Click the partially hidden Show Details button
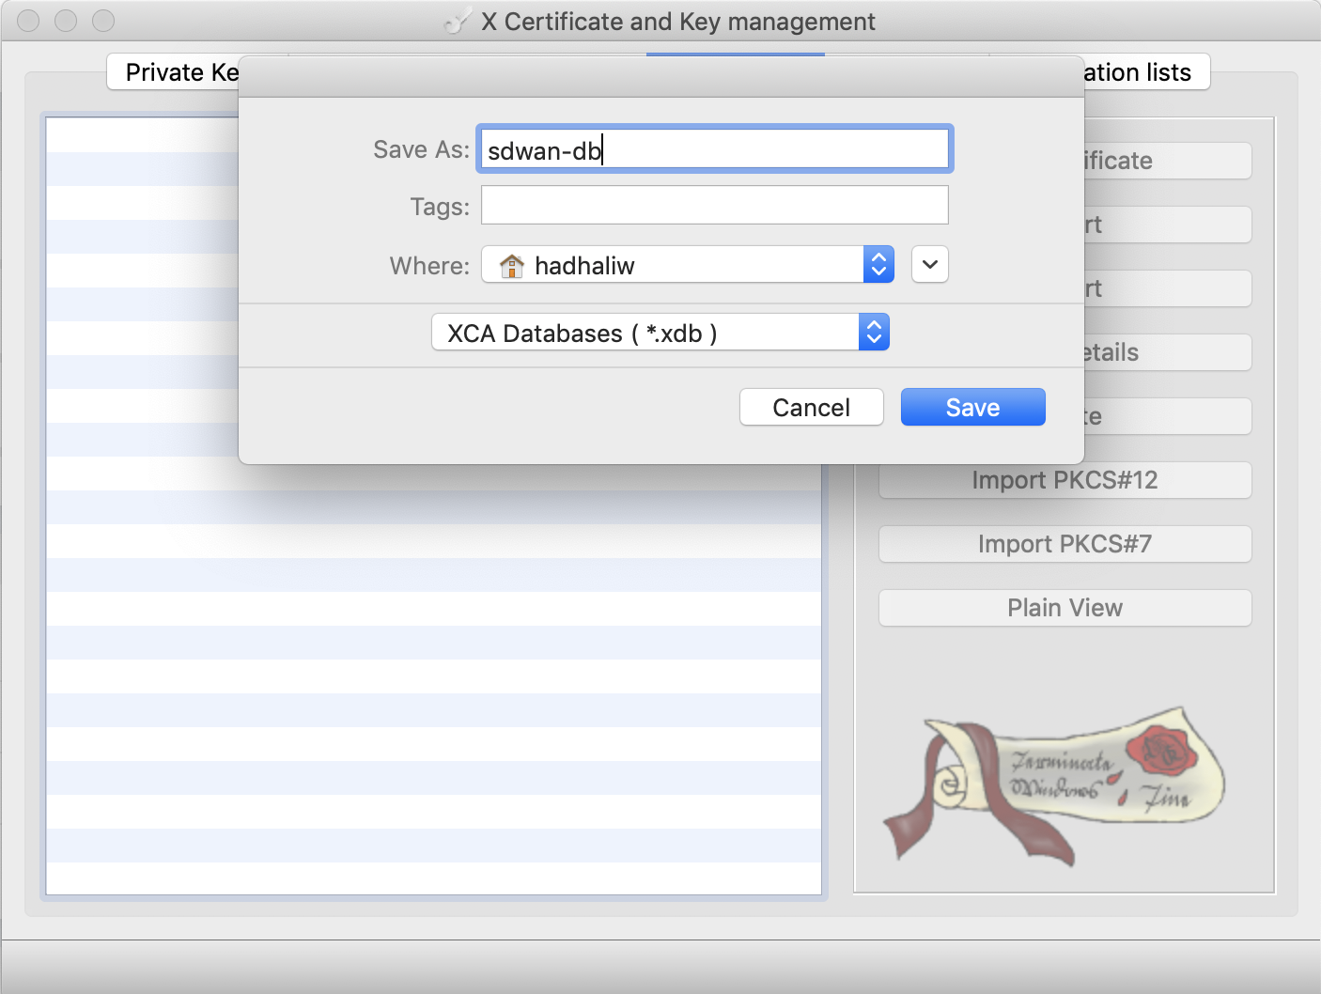Image resolution: width=1321 pixels, height=994 pixels. point(1165,352)
